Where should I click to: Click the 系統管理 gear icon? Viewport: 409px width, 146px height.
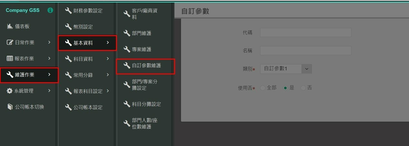click(x=10, y=91)
